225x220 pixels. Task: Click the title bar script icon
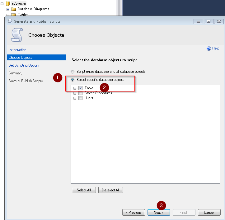click(10, 21)
